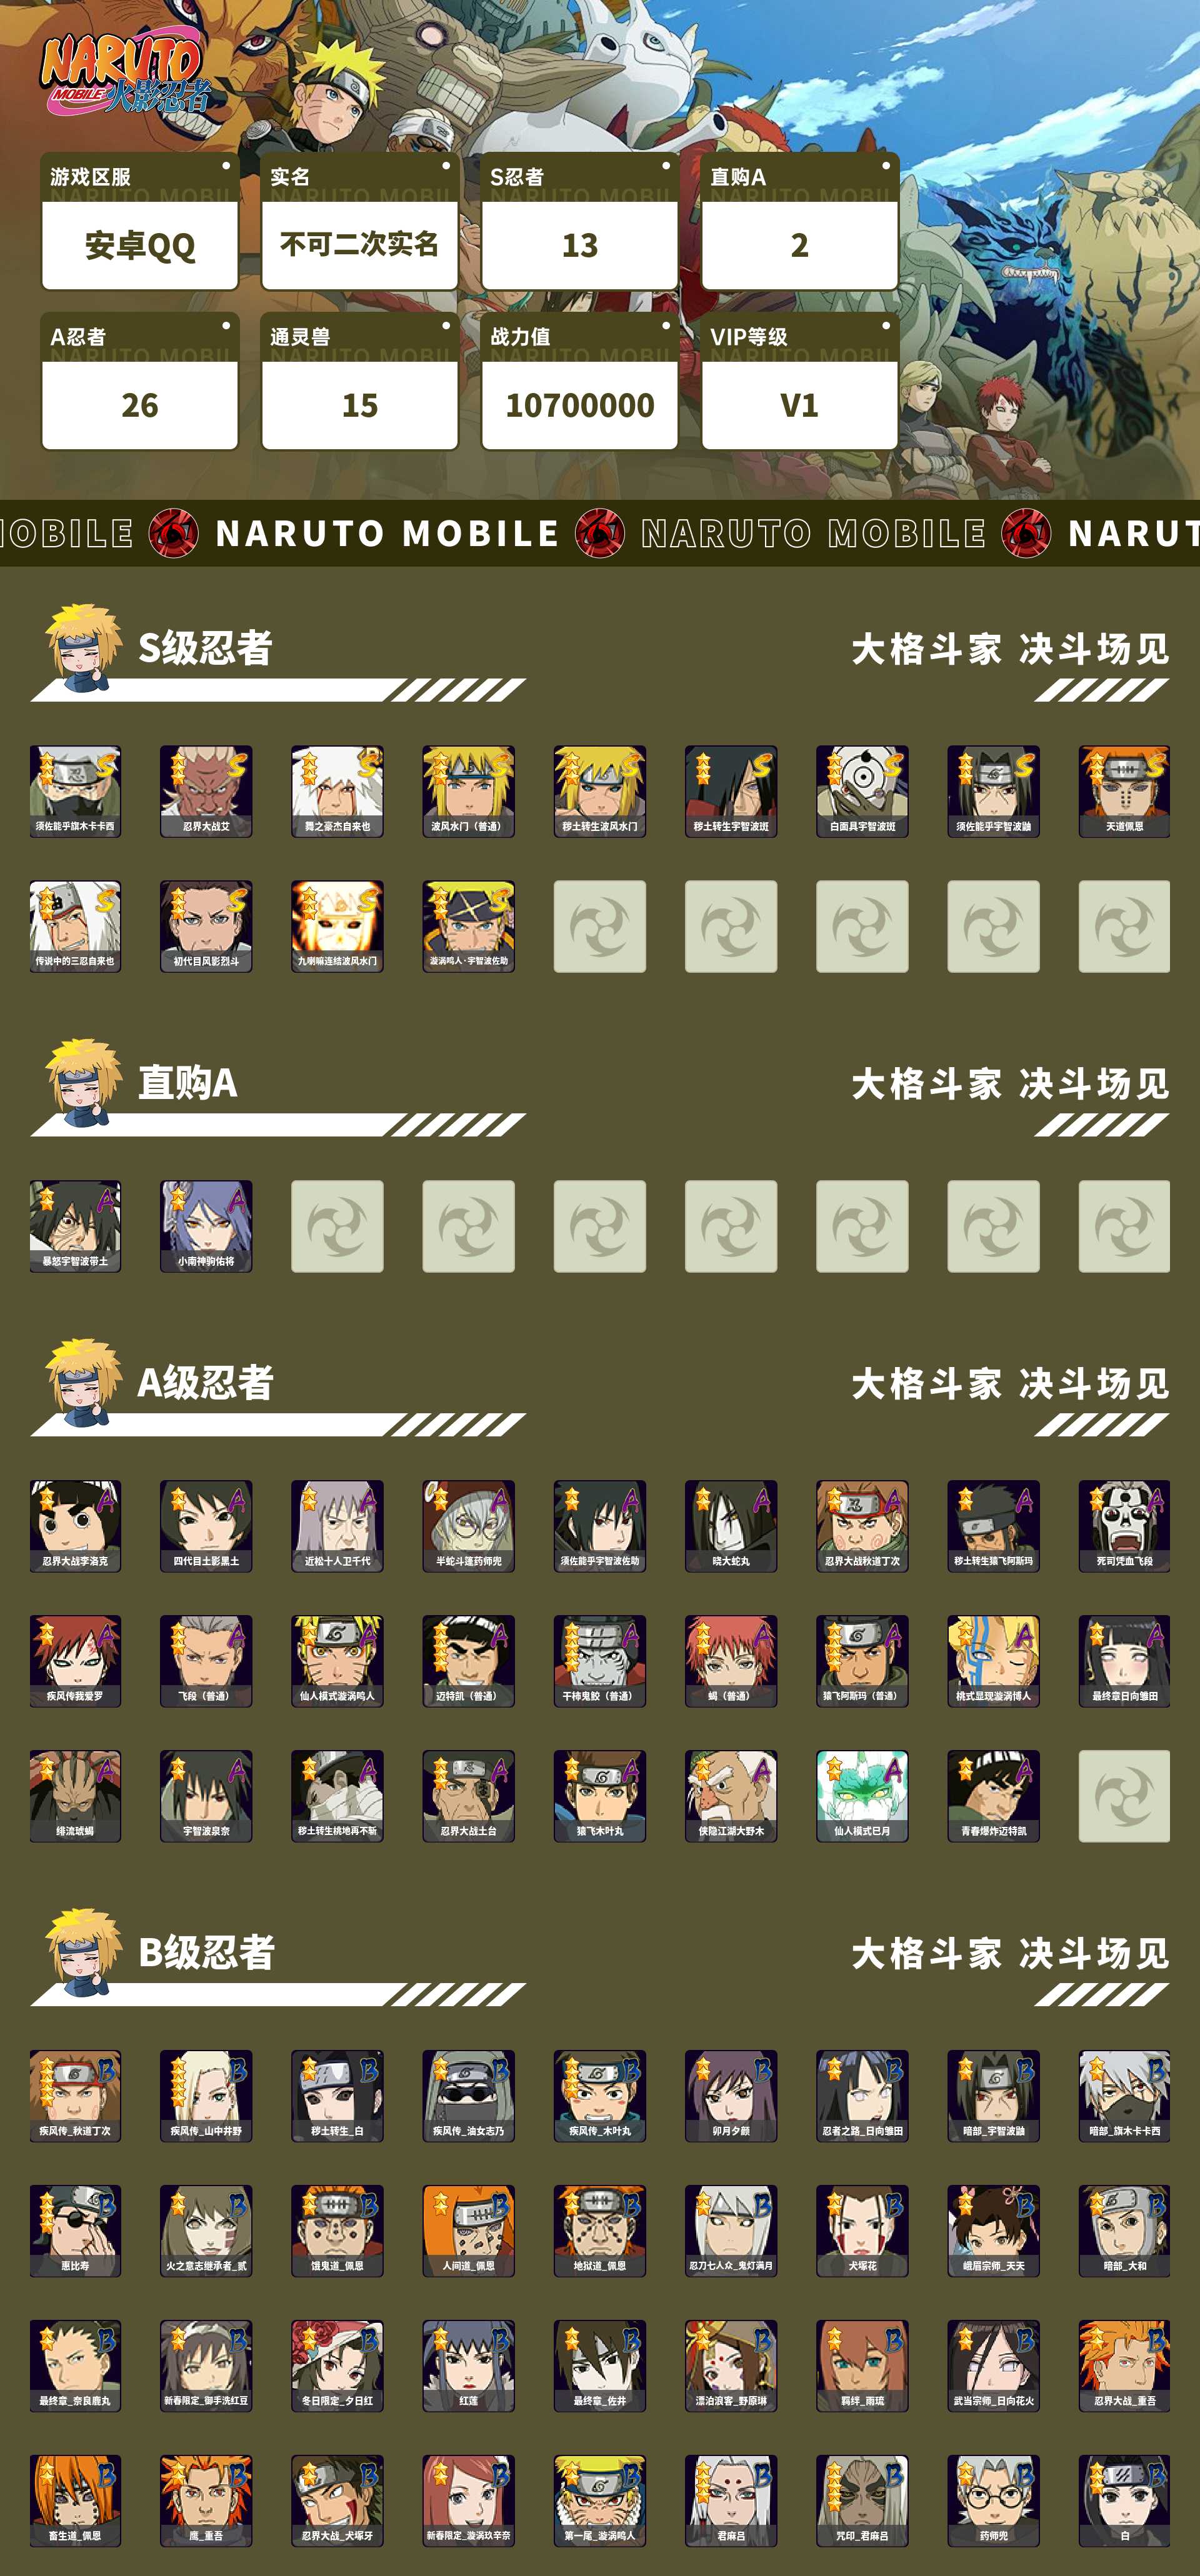Click the 卯月夕颜 B-ninja icon
1200x2576 pixels.
(731, 2096)
